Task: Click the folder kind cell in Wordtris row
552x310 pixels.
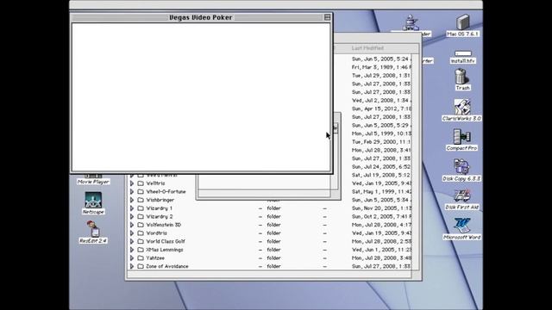Action: [273, 233]
